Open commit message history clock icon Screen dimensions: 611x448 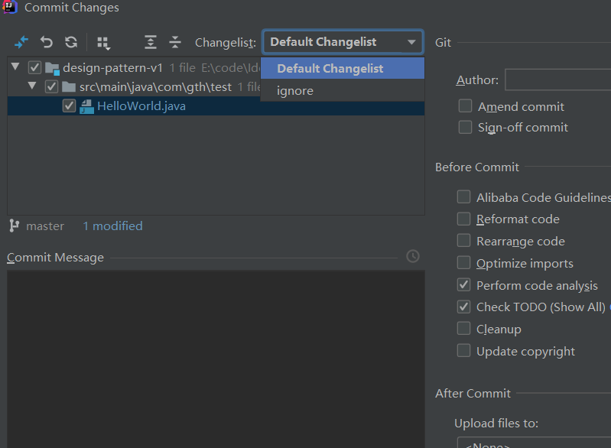(x=413, y=256)
